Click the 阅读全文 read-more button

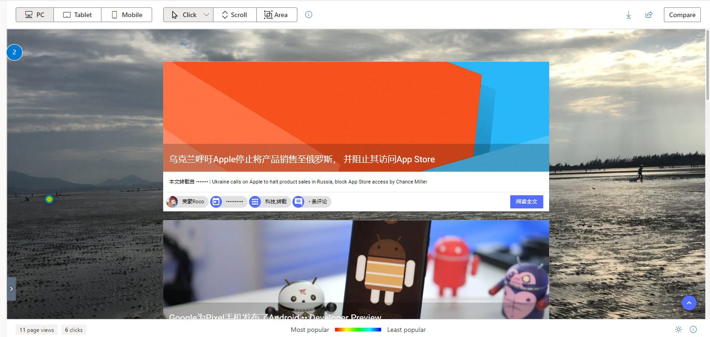(x=527, y=201)
